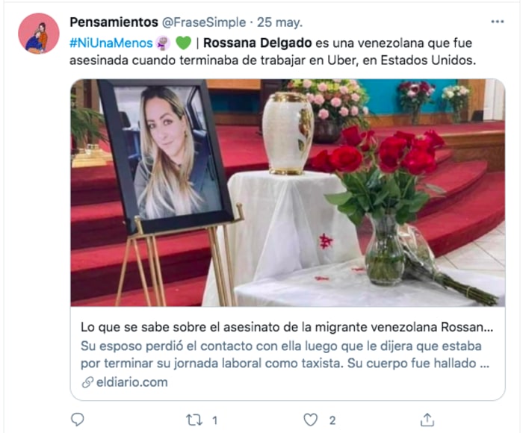
Task: Click the article preview photo
Action: pyautogui.click(x=288, y=193)
